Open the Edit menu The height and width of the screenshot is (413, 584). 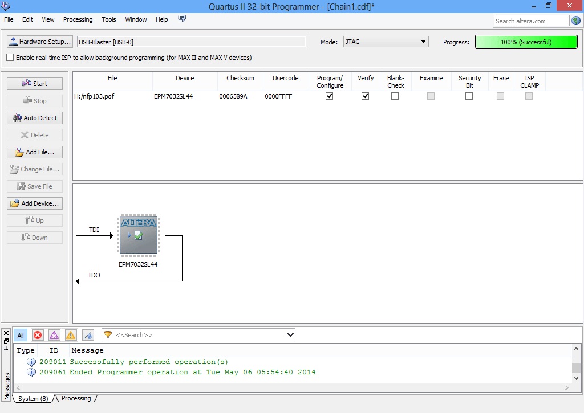(27, 19)
